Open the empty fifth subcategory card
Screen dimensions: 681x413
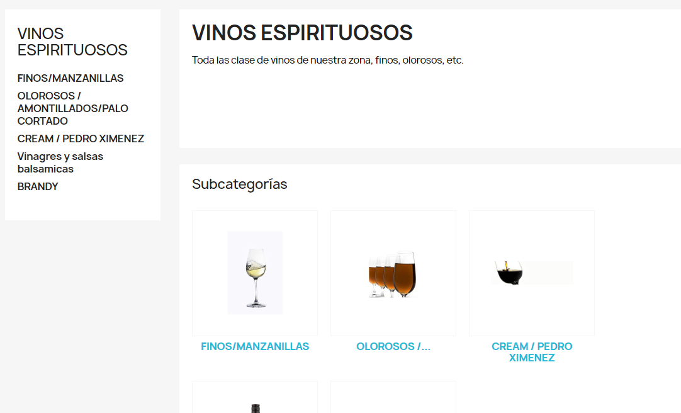click(393, 397)
